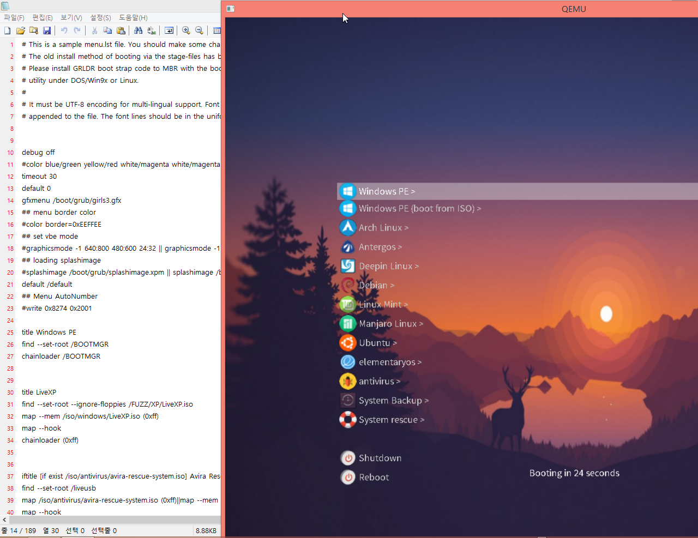Click the Copy icon in the toolbar
This screenshot has height=538, width=698.
108,31
